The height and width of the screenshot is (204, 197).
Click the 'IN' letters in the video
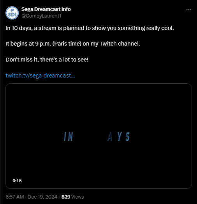[68, 136]
